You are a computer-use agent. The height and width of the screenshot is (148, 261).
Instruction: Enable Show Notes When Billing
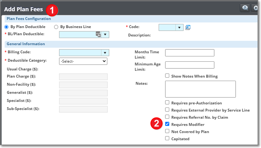[x=167, y=76]
